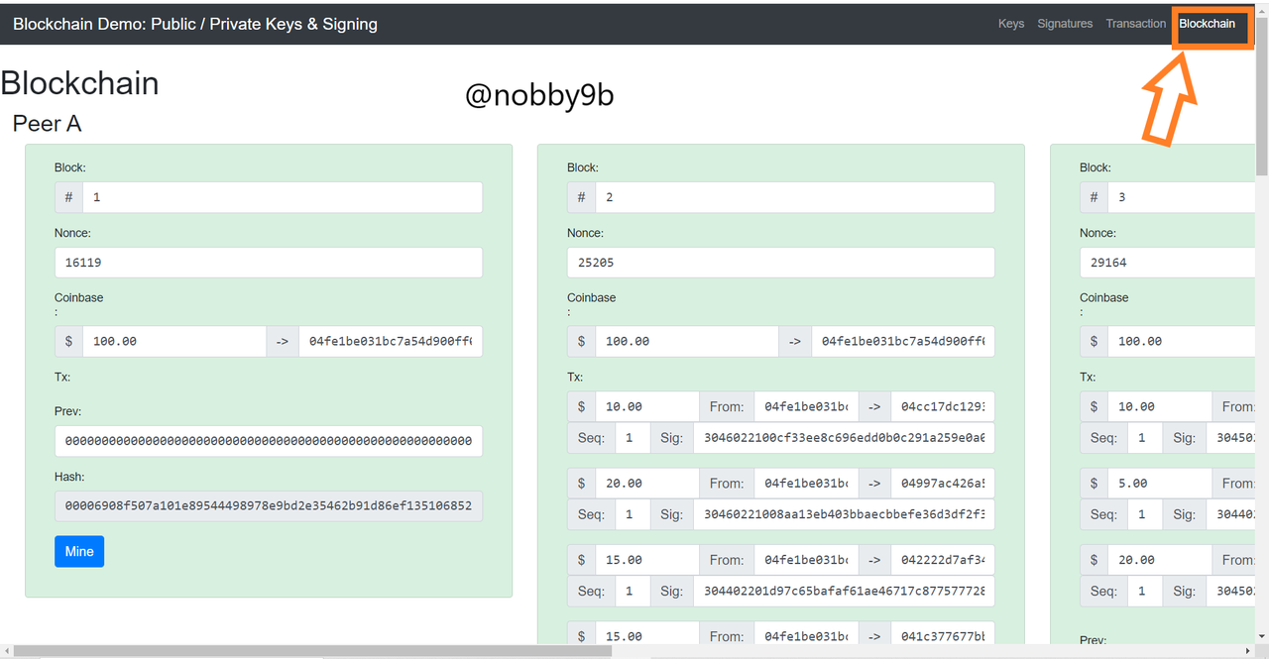Focus the nonce field showing 25205
1269x659 pixels.
pyautogui.click(x=780, y=263)
